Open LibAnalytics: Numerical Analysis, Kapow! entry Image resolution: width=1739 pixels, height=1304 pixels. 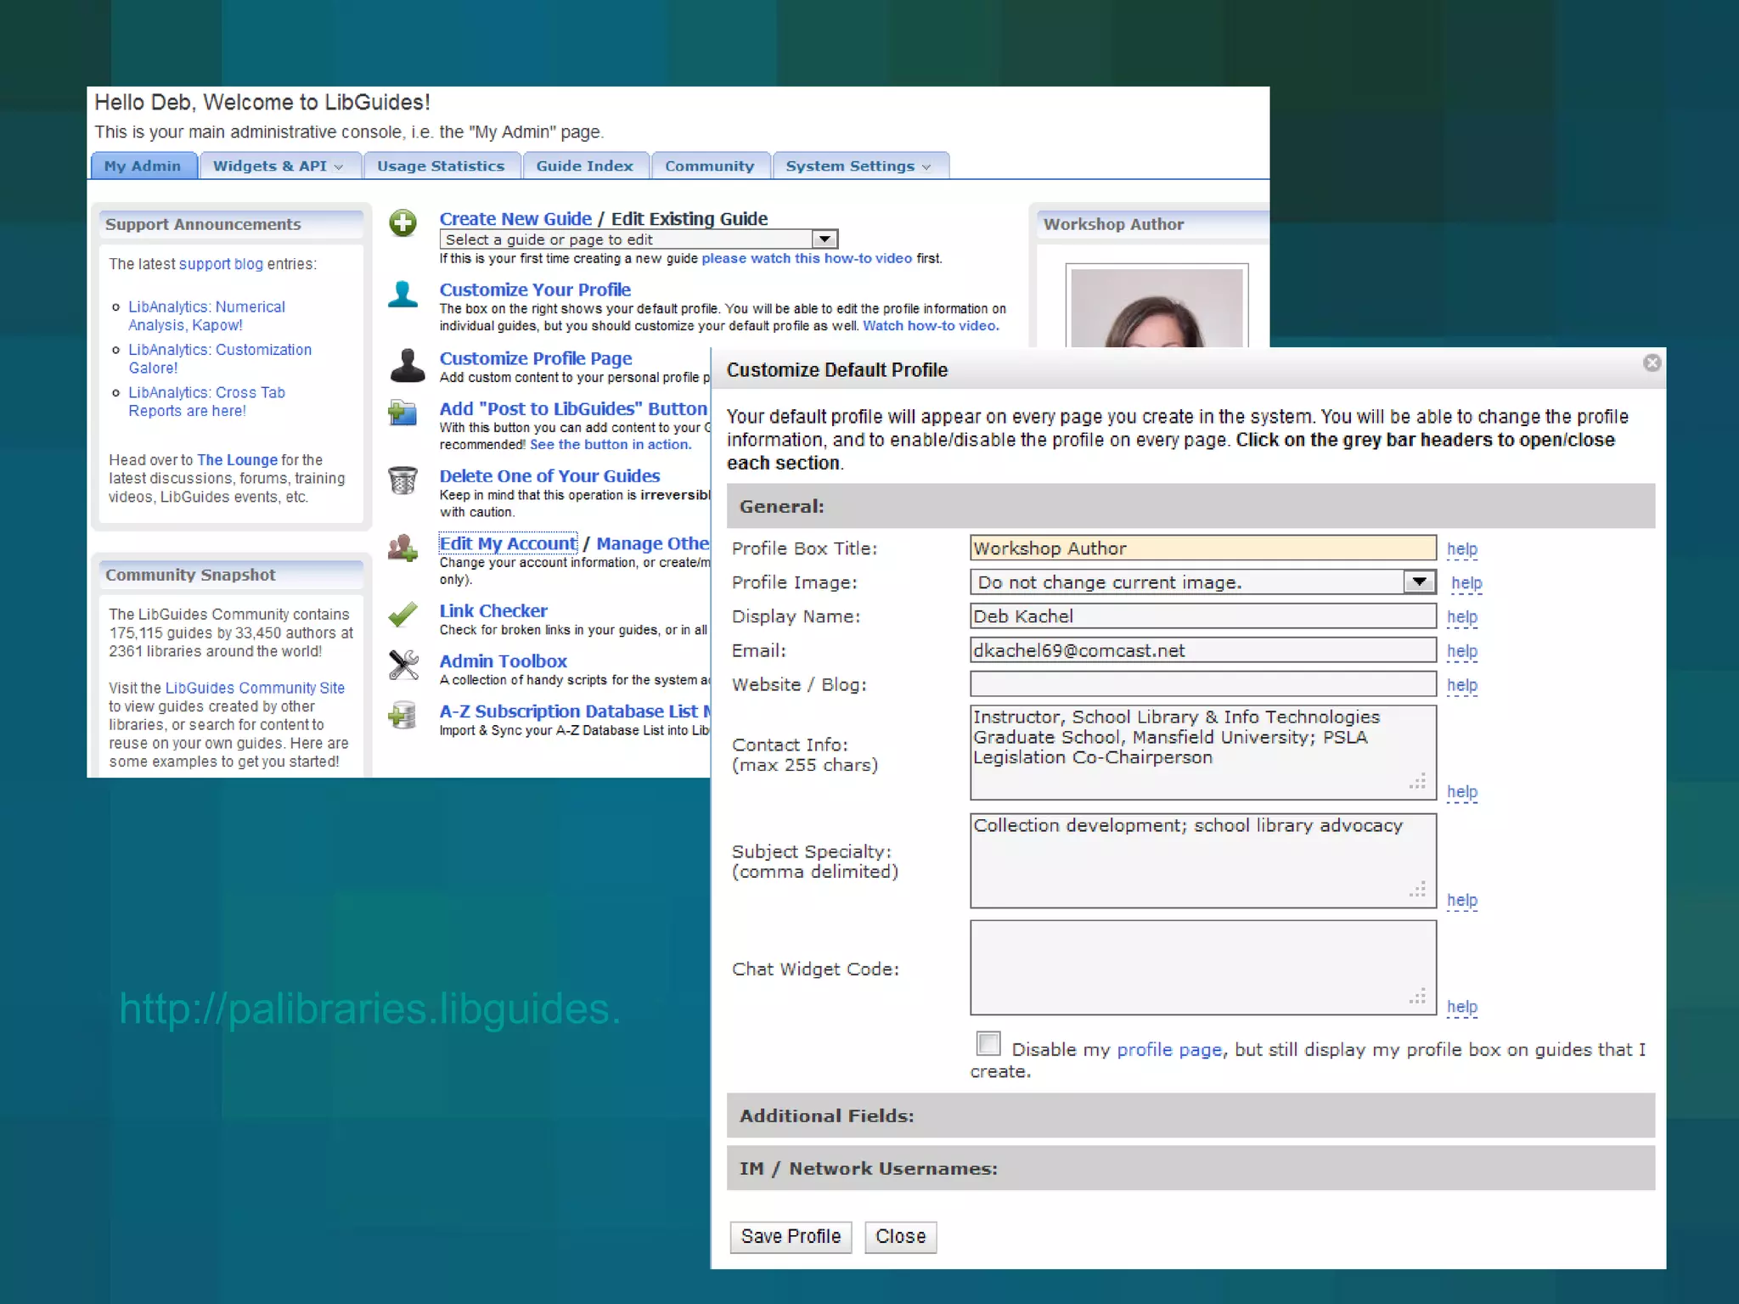pyautogui.click(x=206, y=316)
